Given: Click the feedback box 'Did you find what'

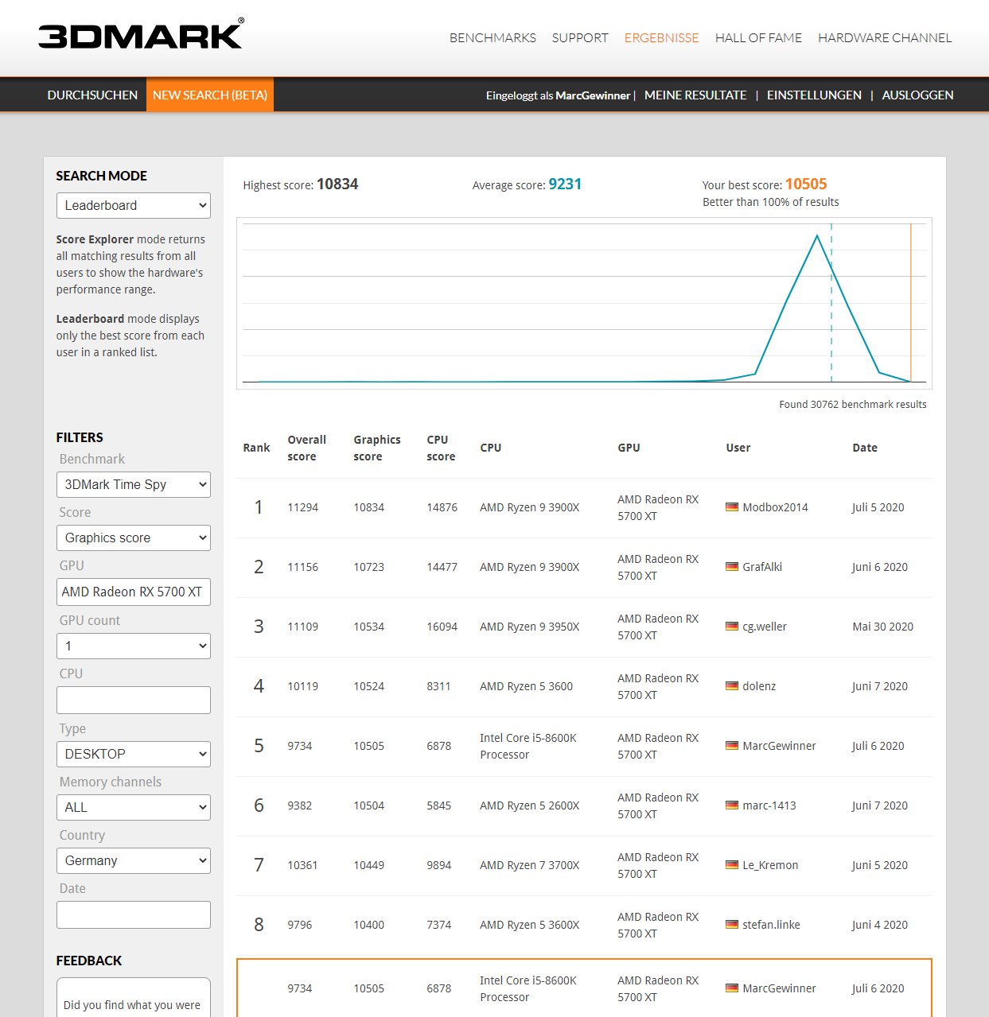Looking at the screenshot, I should click(x=134, y=998).
